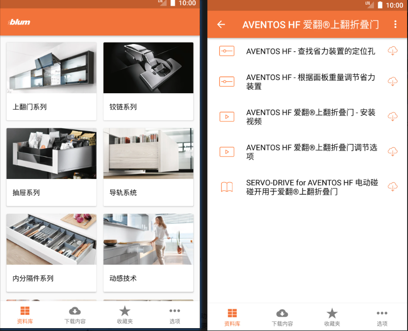This screenshot has width=408, height=331.
Task: Open the 导轨系统 runner category image
Action: tap(148, 153)
